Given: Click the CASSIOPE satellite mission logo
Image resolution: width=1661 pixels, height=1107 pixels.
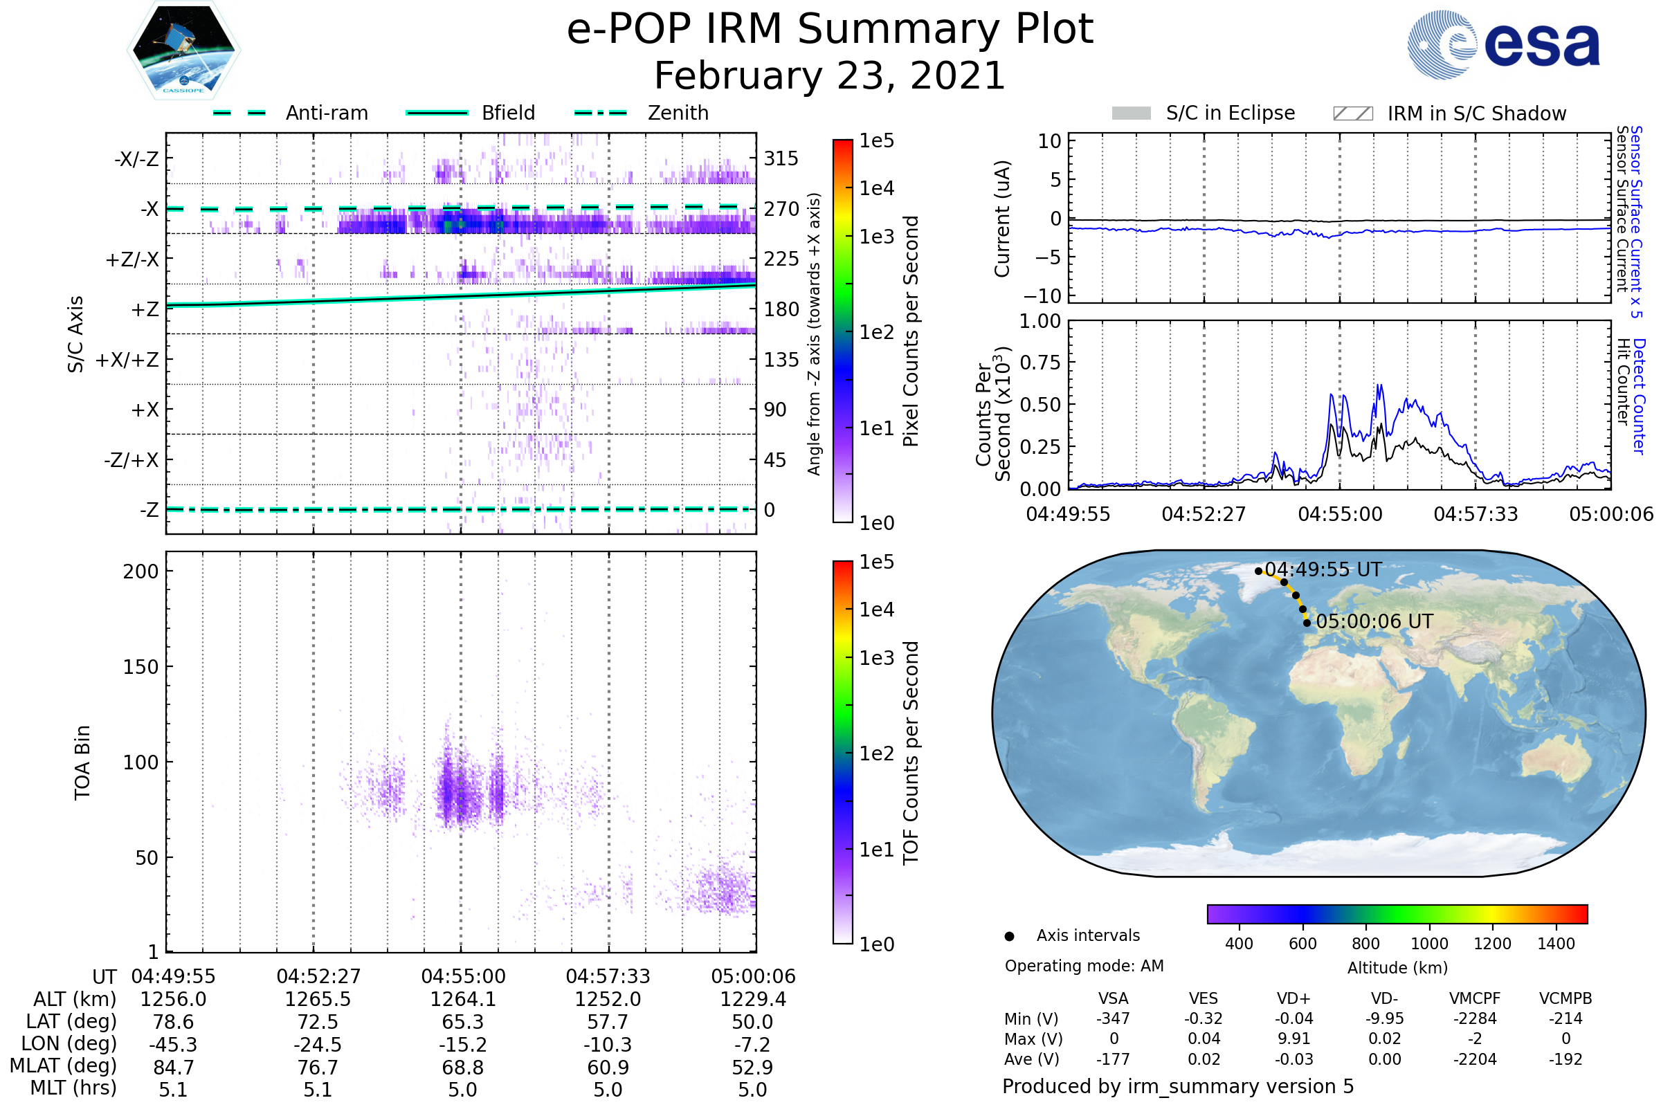Looking at the screenshot, I should (183, 51).
